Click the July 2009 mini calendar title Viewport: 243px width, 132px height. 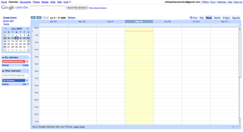click(x=16, y=29)
